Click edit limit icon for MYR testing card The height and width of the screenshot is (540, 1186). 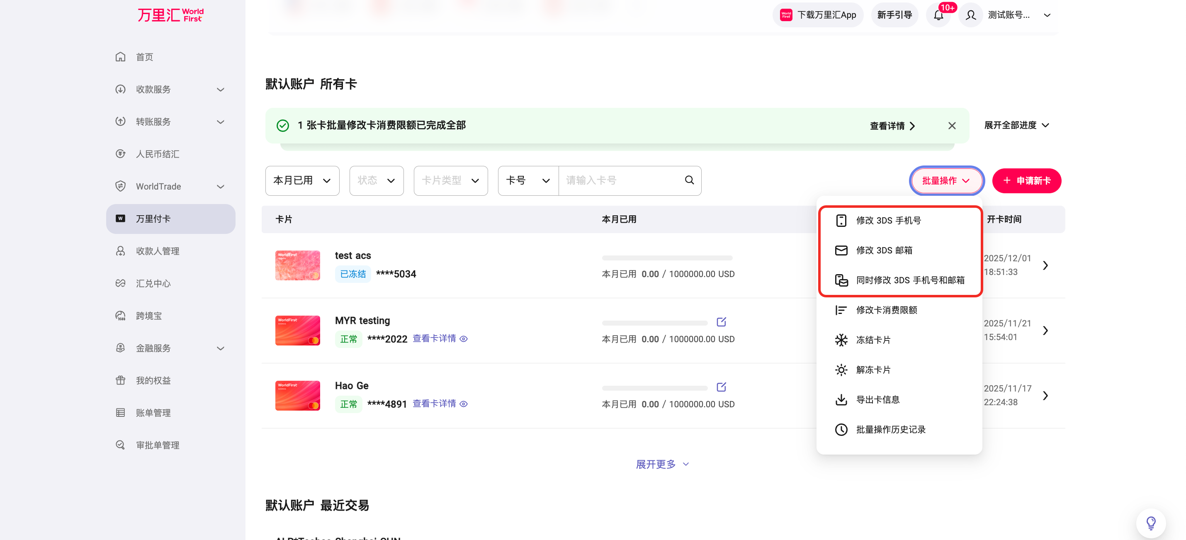pos(721,322)
